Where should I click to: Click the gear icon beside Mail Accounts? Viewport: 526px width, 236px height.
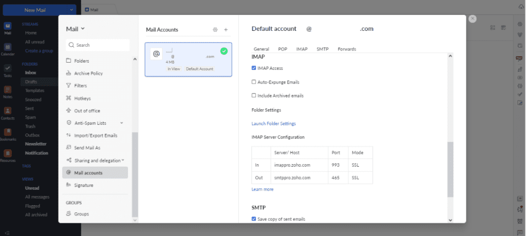point(215,30)
